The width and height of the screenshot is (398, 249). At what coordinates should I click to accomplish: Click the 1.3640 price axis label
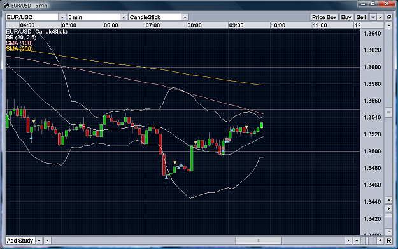(373, 34)
